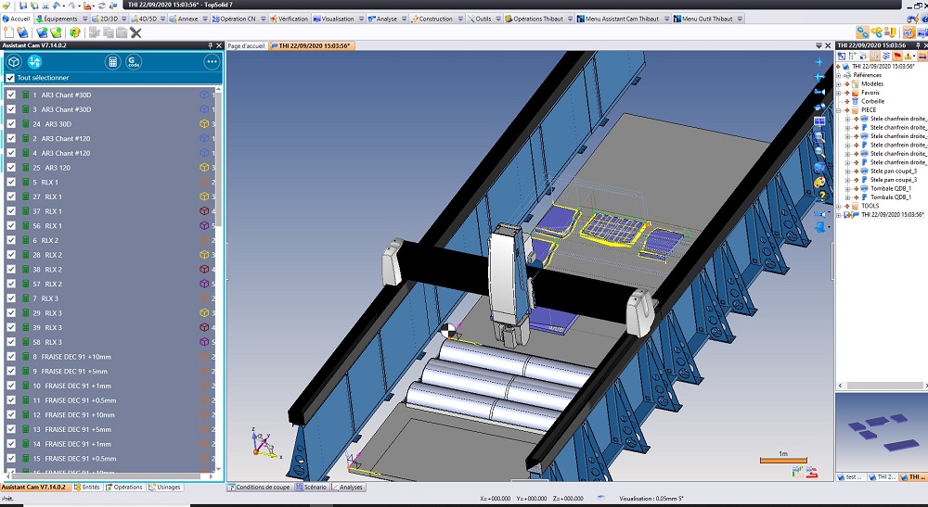
Task: Toggle the Tout sélectionner checkbox
Action: [x=11, y=78]
